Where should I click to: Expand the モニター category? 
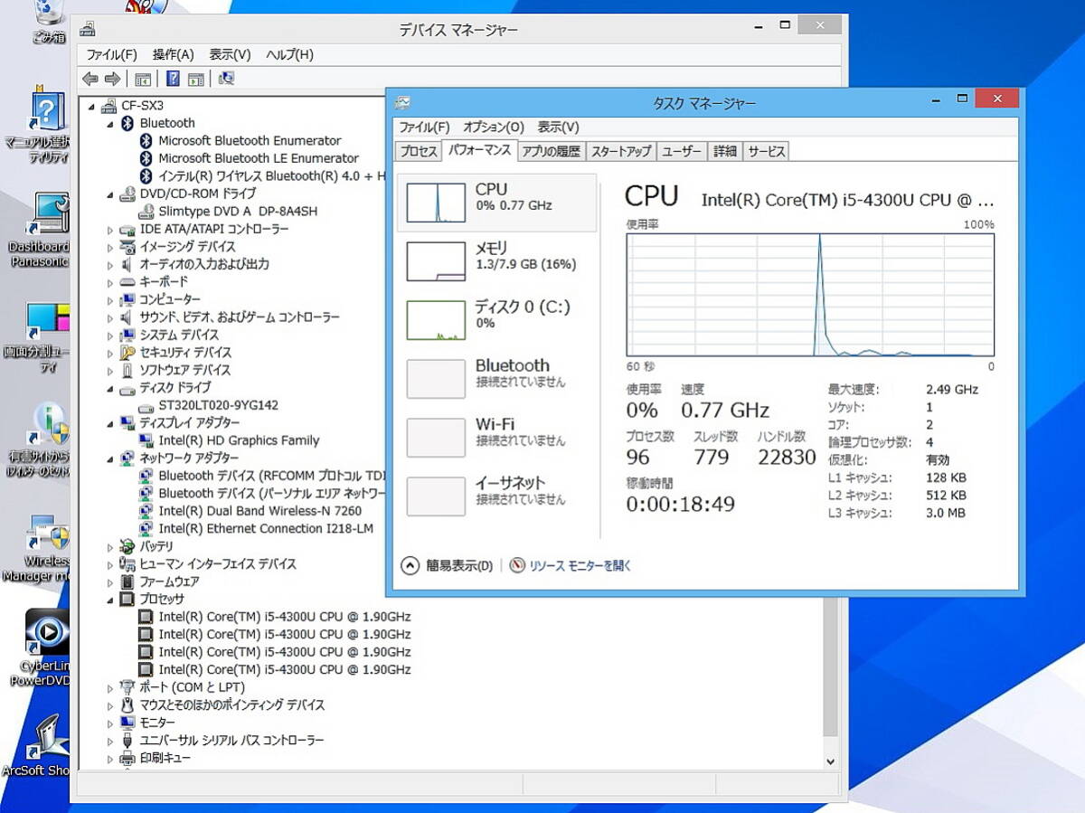pyautogui.click(x=110, y=723)
